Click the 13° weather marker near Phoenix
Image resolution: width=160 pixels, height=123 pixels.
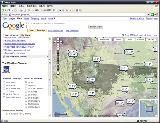coord(72,86)
